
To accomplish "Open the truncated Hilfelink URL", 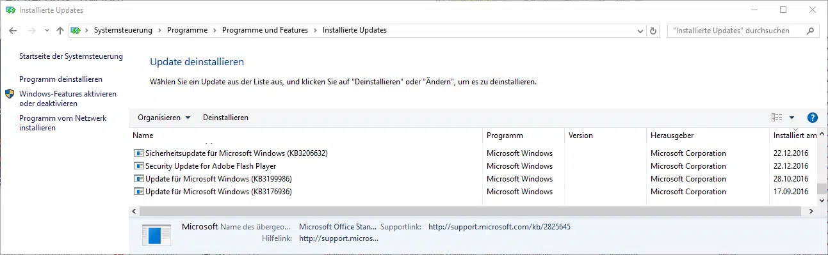I will click(x=339, y=238).
